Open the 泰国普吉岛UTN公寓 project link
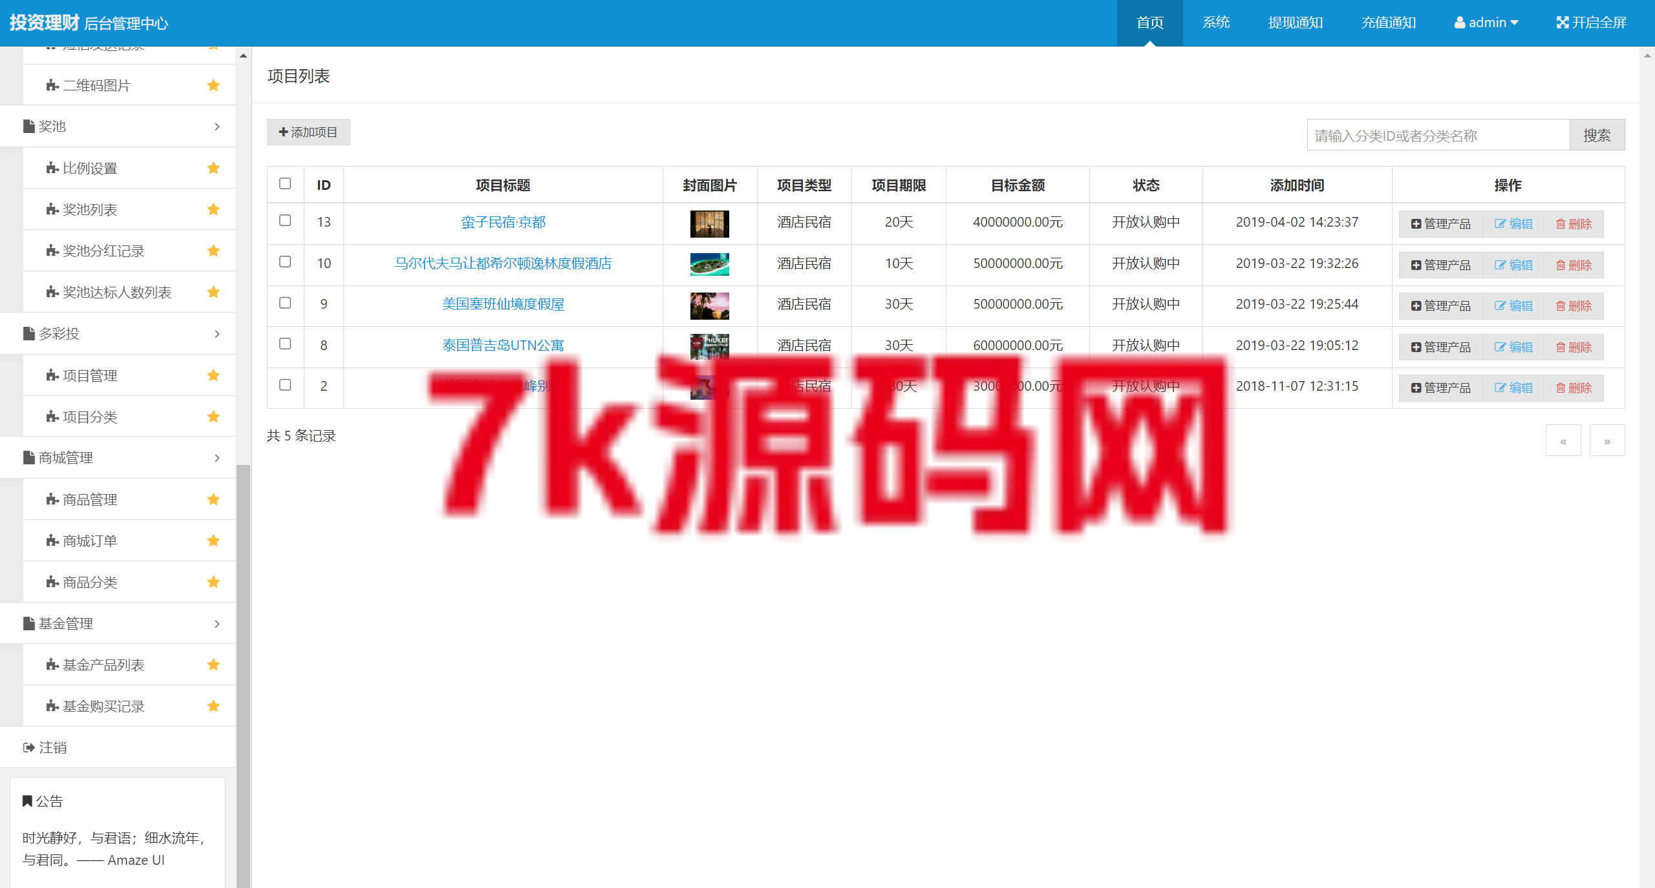The height and width of the screenshot is (888, 1655). click(503, 346)
